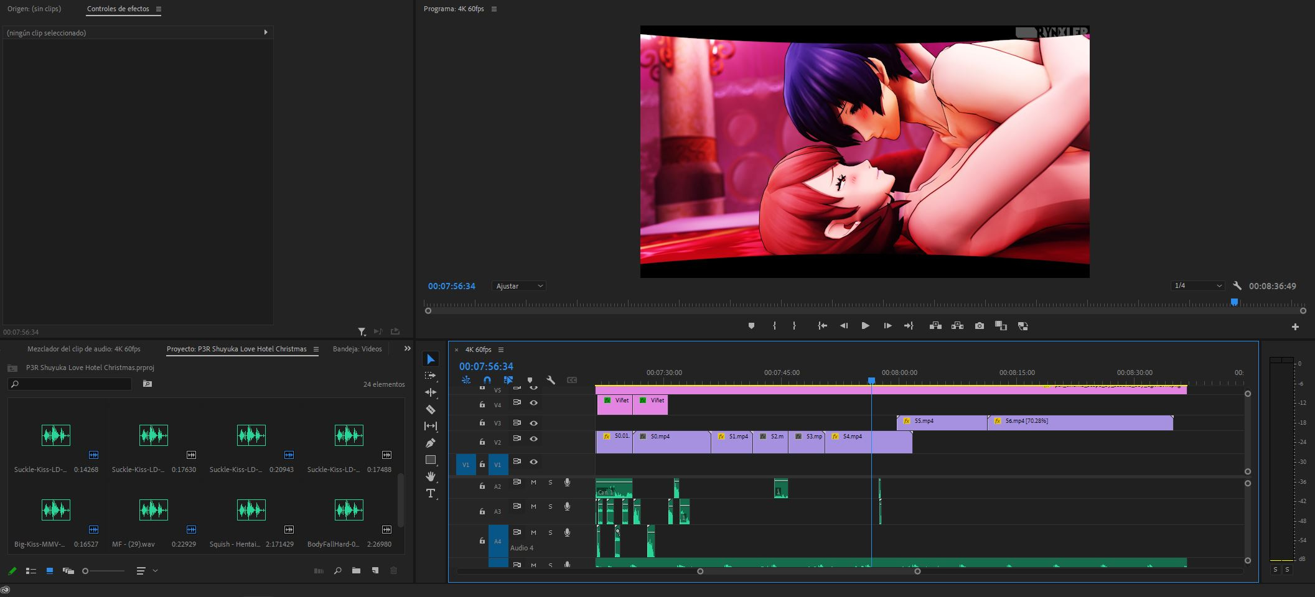Click the timeline's add marker icon

[x=530, y=380]
